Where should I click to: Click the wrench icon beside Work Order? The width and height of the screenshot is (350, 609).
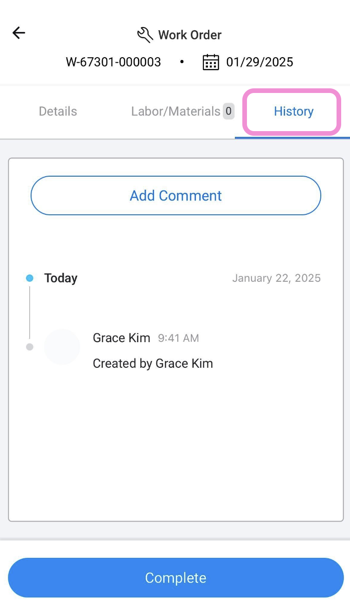(x=145, y=35)
